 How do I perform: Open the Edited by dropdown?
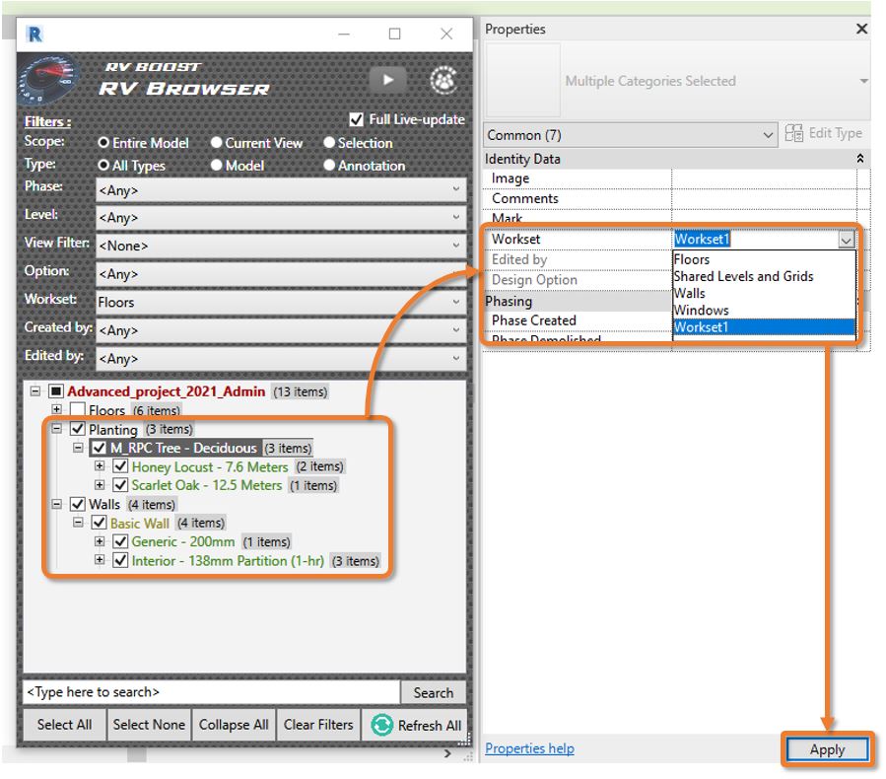click(x=281, y=358)
